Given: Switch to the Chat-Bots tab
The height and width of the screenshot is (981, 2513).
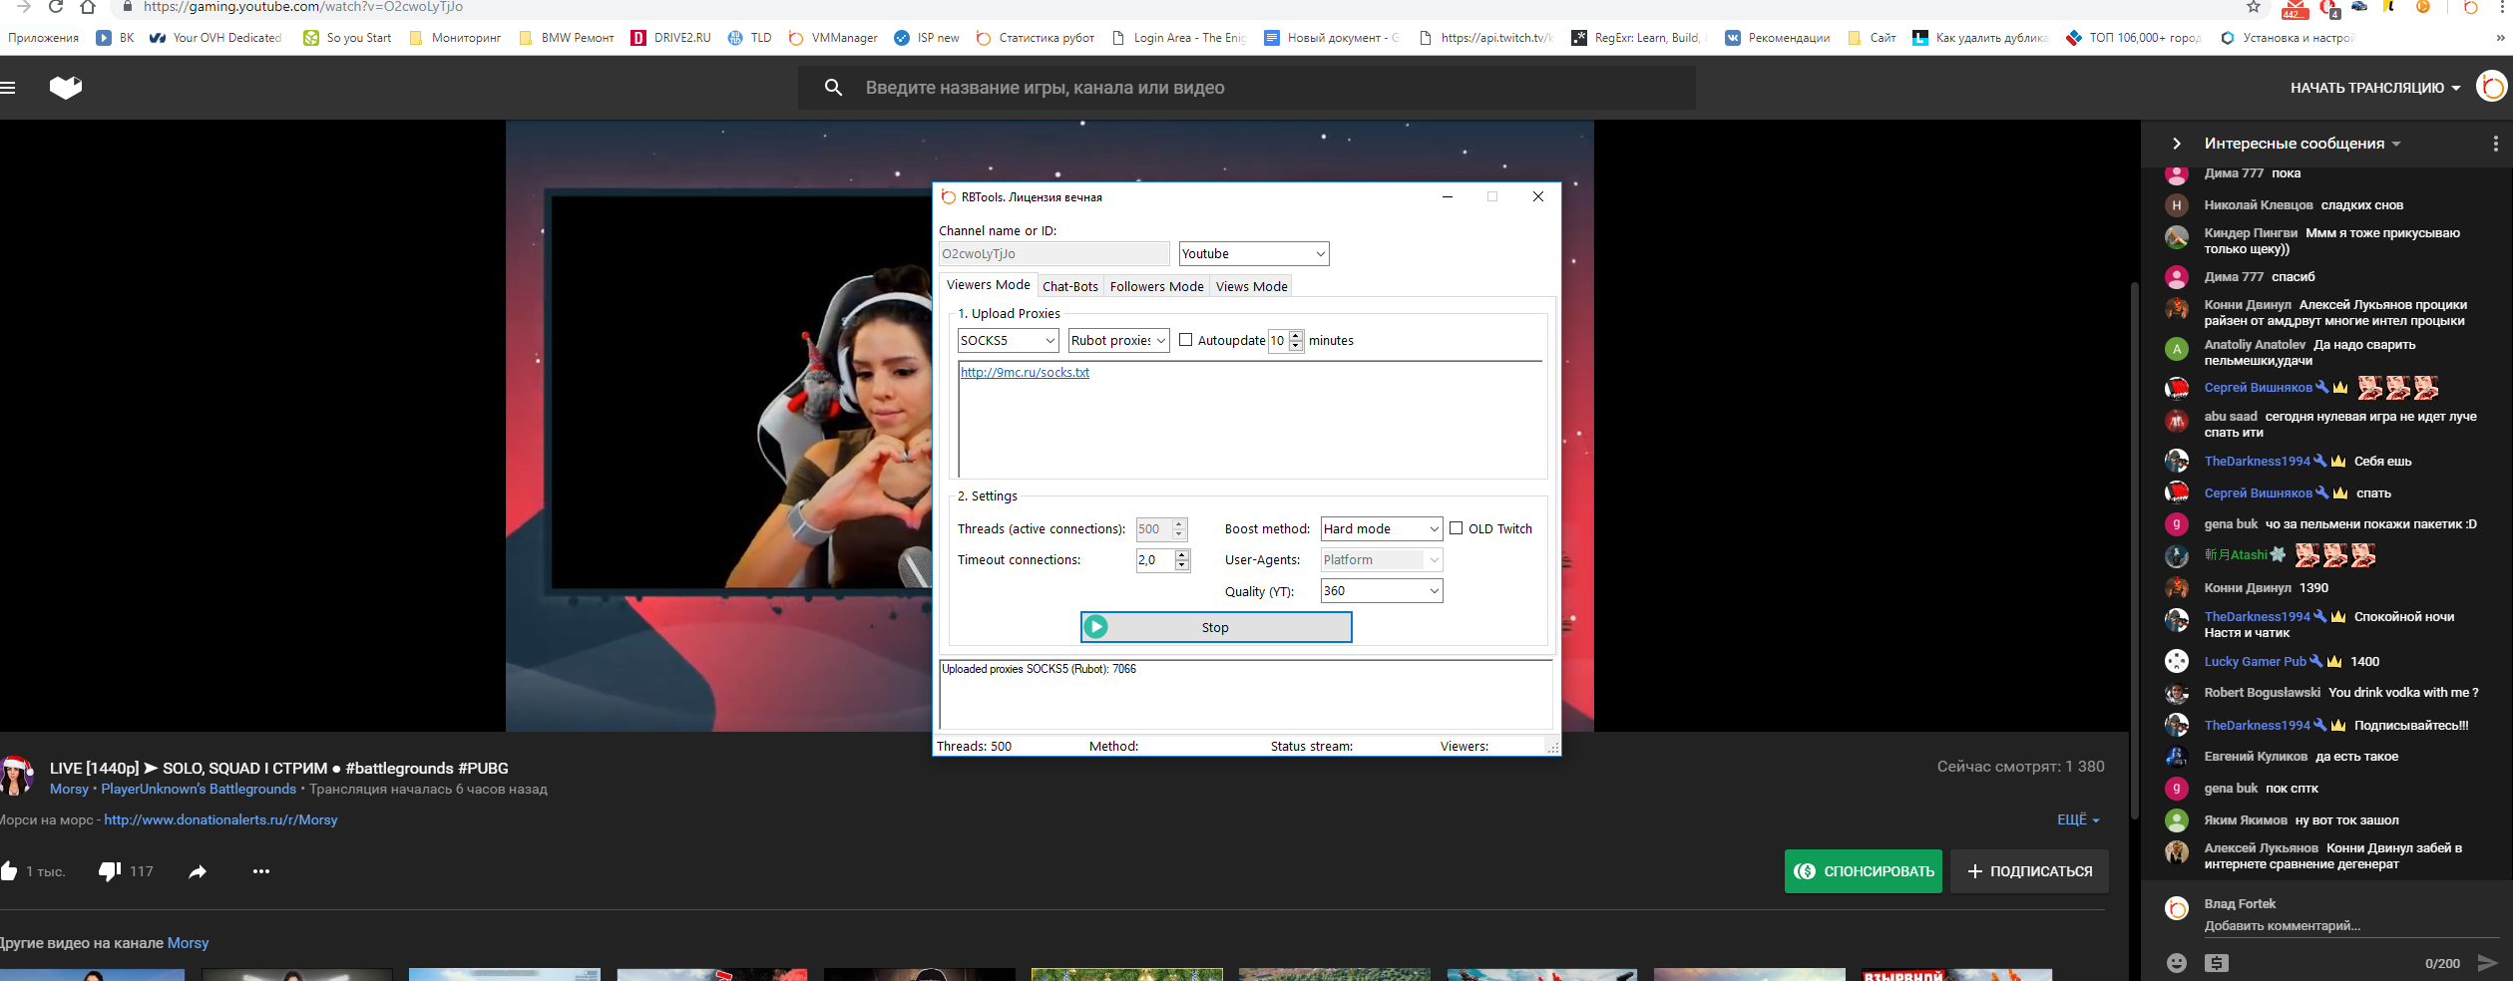Looking at the screenshot, I should tap(1069, 287).
